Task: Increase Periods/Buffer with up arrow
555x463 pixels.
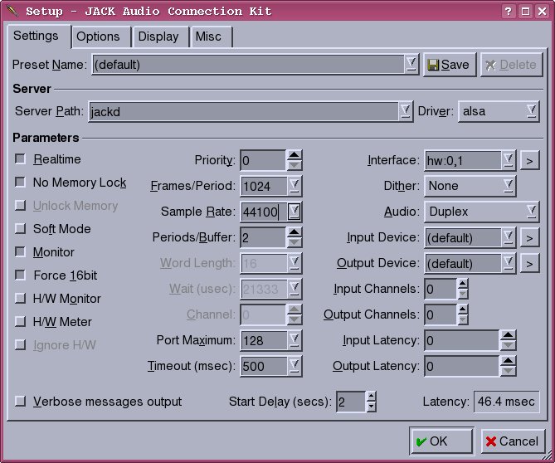Action: [294, 232]
